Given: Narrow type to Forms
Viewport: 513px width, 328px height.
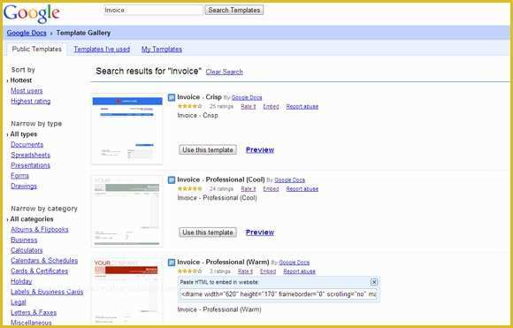Looking at the screenshot, I should point(19,176).
